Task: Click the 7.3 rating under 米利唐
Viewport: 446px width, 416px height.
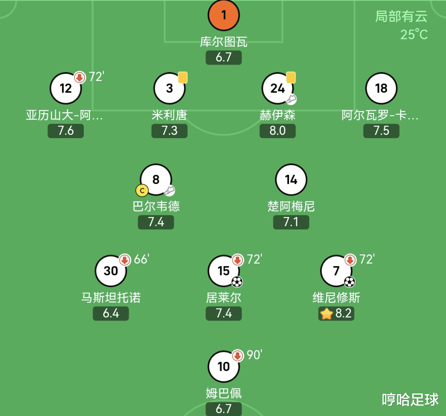Action: click(x=170, y=131)
